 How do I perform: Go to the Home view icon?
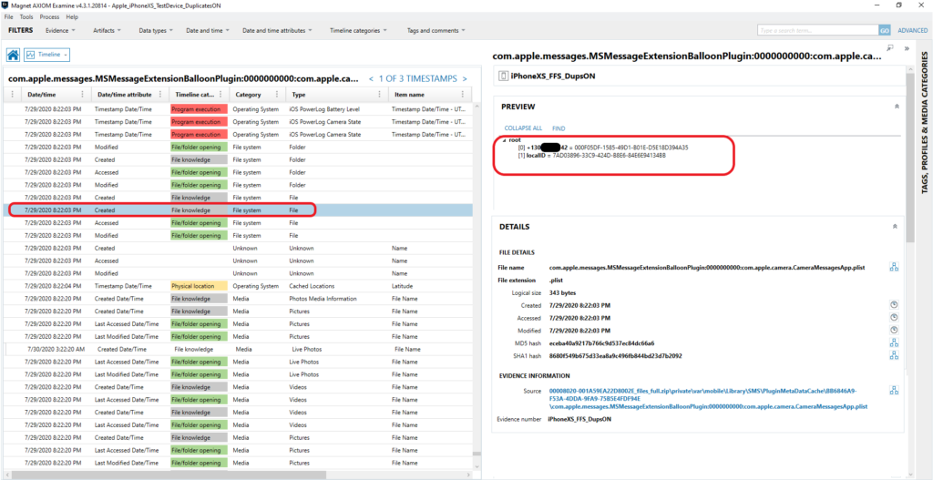tap(13, 55)
